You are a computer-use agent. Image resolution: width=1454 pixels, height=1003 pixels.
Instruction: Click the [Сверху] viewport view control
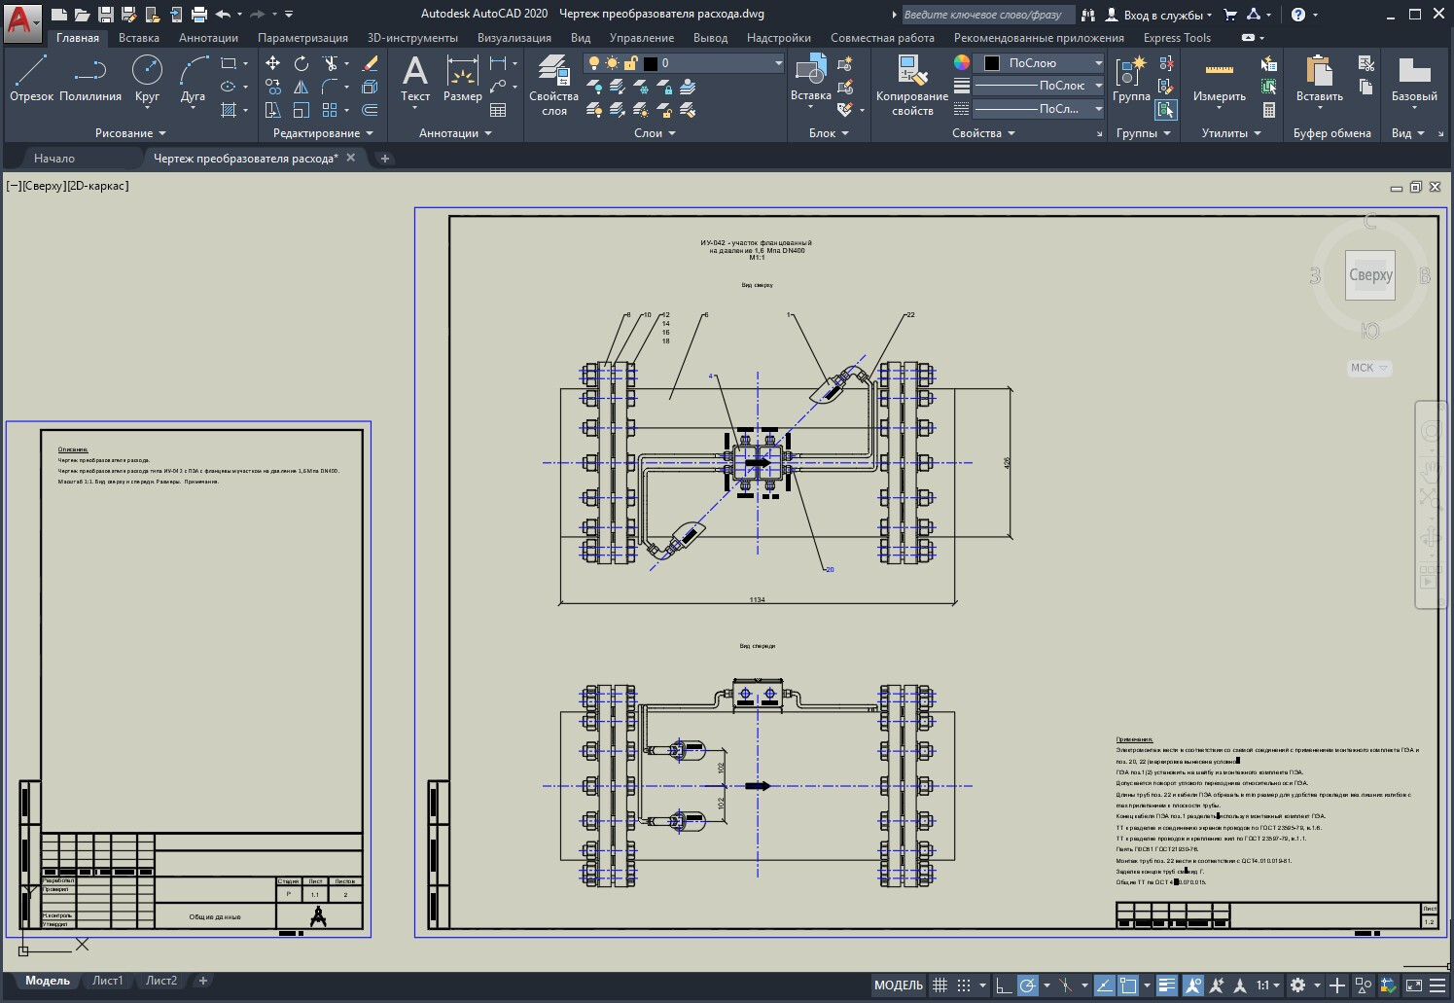43,186
